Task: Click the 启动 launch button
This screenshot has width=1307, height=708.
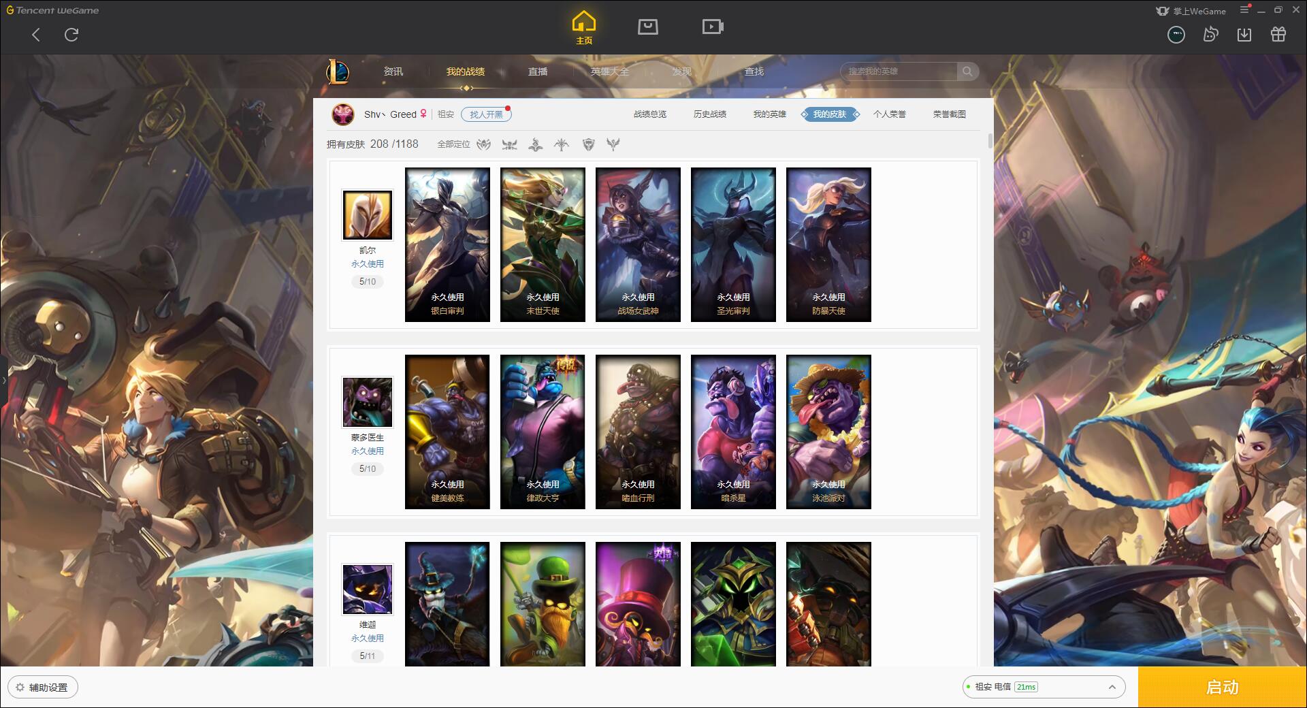Action: coord(1223,687)
